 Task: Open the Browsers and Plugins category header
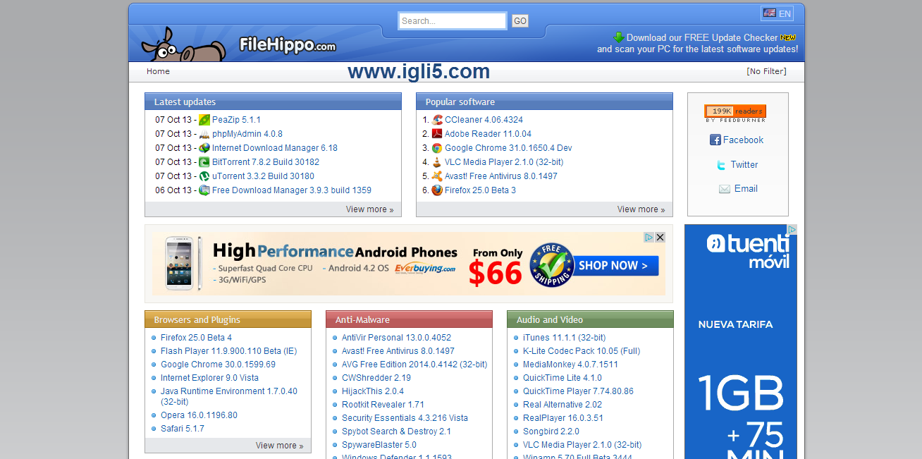pos(197,320)
